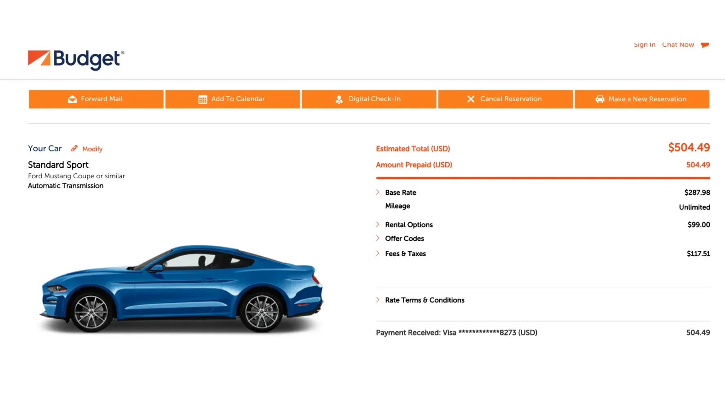
Task: Click the Estimated Total (USD) label
Action: point(413,149)
